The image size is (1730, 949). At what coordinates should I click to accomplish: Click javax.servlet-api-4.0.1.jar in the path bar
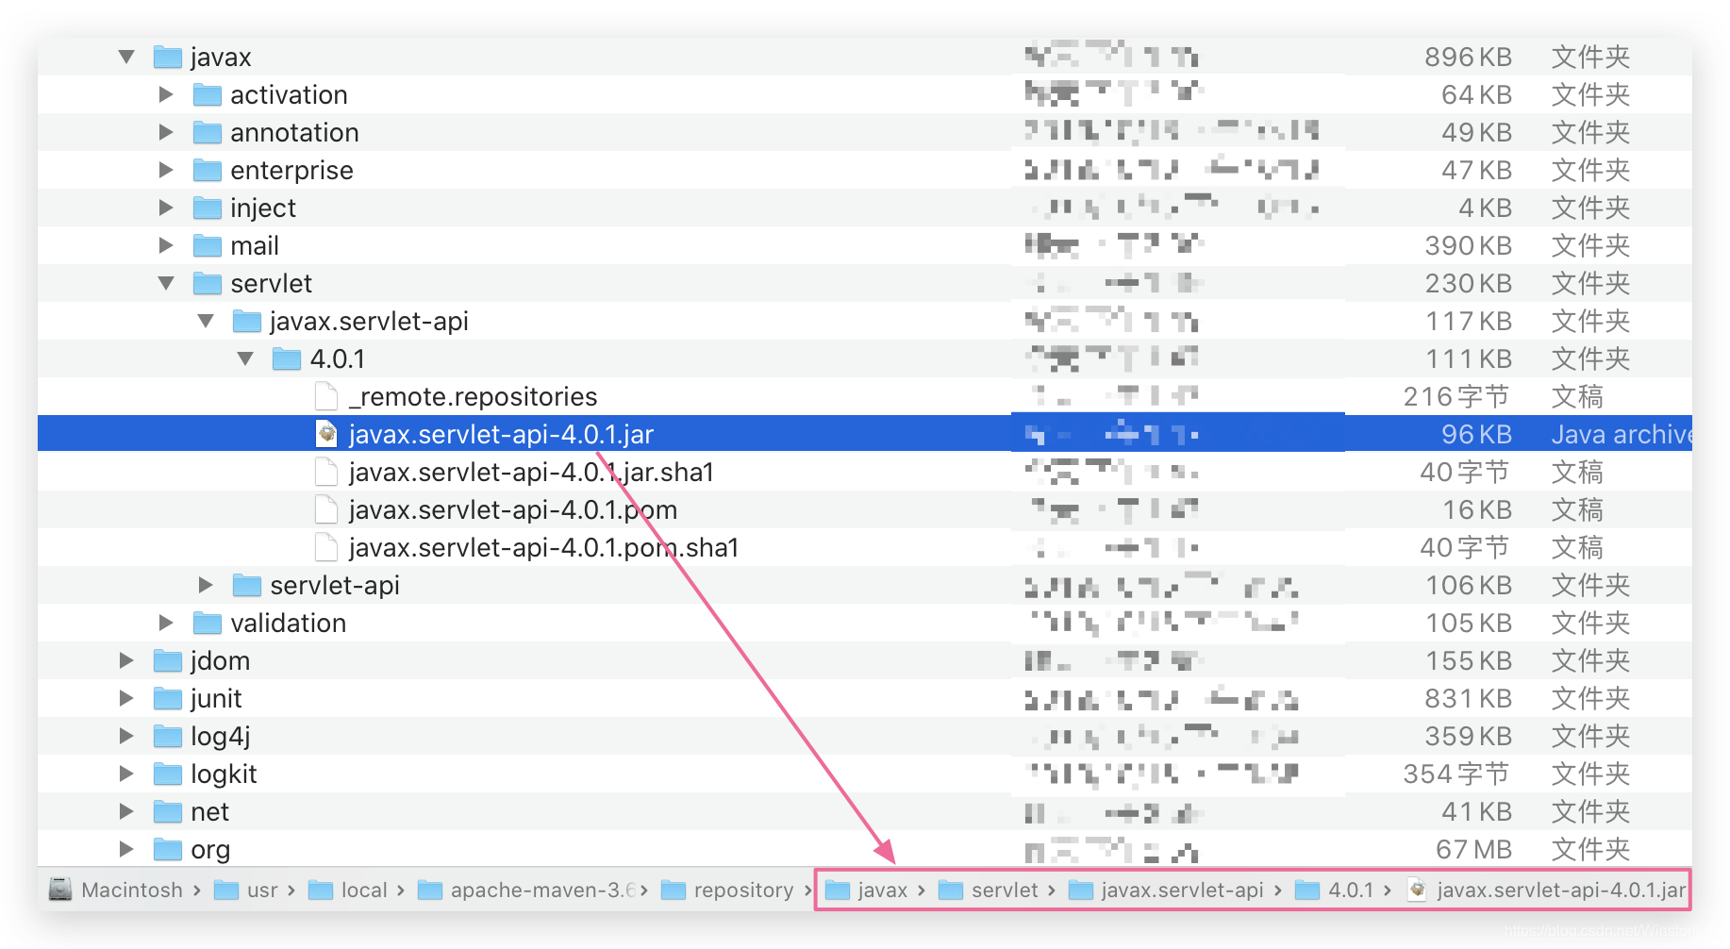coord(1546,890)
